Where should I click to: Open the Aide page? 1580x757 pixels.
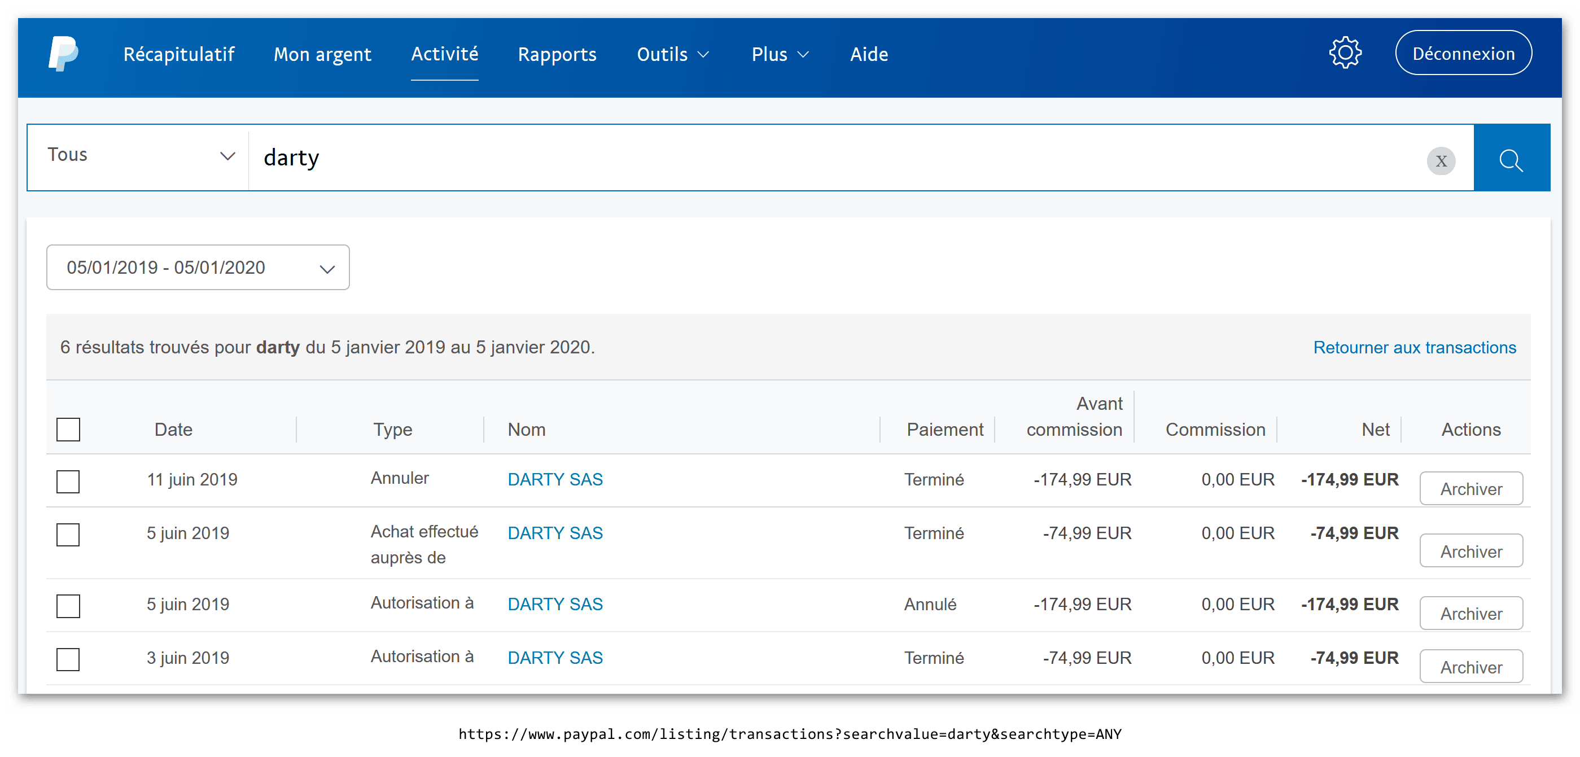tap(869, 54)
